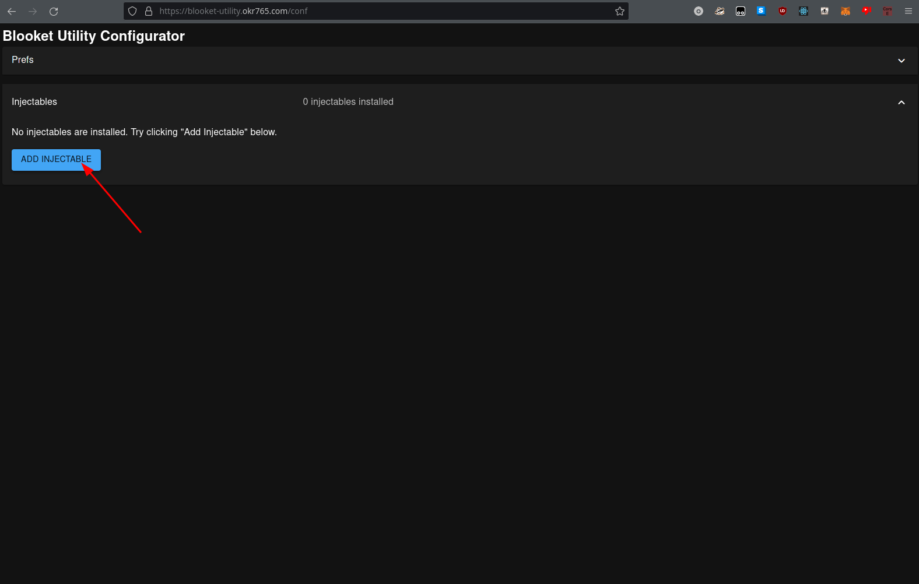The width and height of the screenshot is (919, 584).
Task: Click the ADD INJECTABLE button
Action: [56, 160]
